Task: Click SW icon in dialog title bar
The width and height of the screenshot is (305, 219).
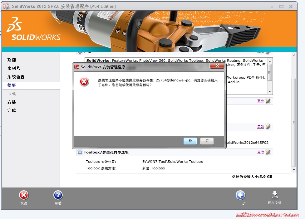Action: pyautogui.click(x=77, y=67)
